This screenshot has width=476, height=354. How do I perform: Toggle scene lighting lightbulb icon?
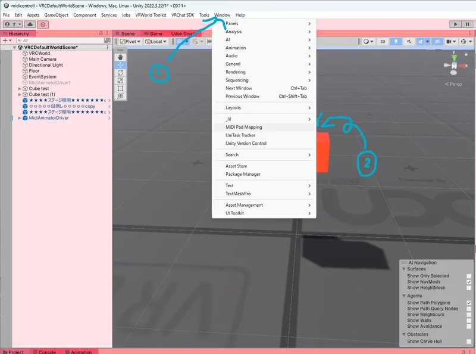tap(396, 42)
